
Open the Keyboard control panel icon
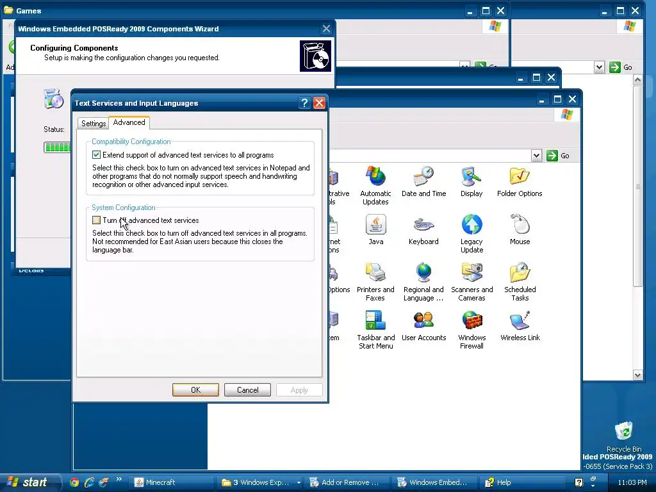coord(423,230)
